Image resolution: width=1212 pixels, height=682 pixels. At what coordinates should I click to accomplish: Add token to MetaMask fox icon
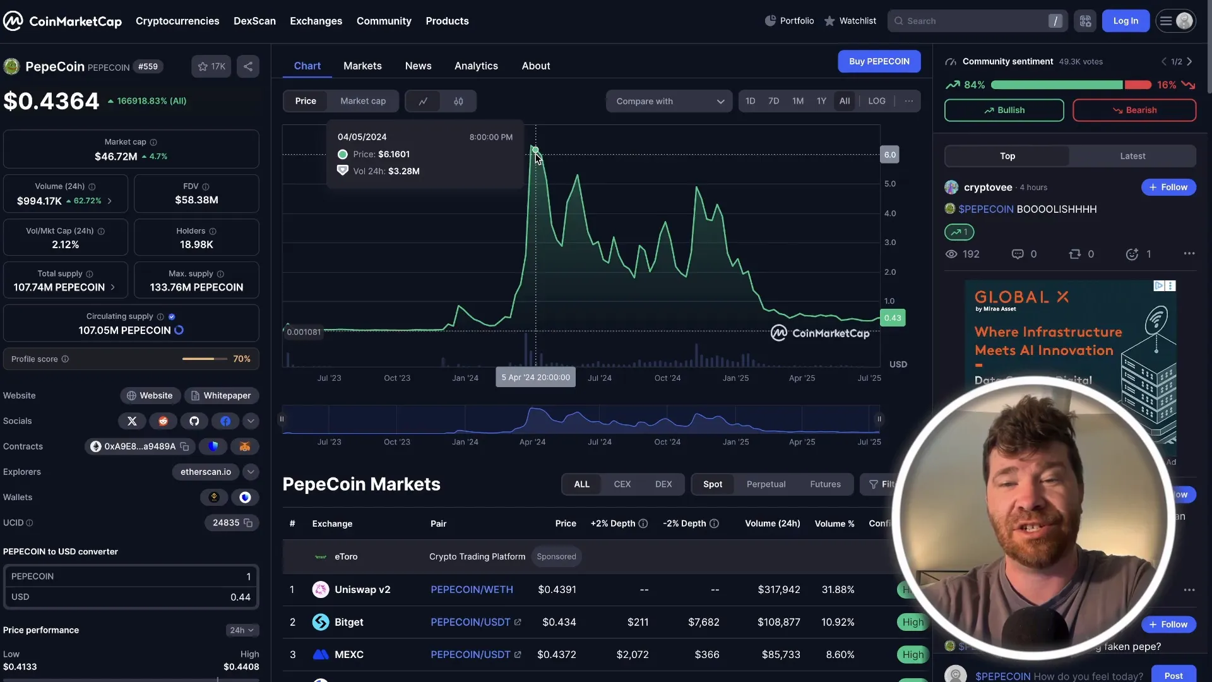244,446
